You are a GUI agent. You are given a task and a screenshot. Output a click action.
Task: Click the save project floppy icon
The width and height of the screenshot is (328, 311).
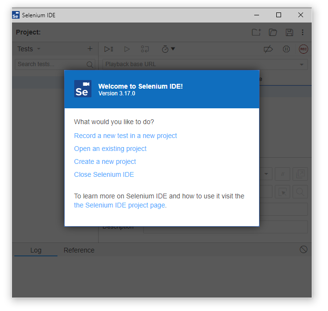[289, 33]
